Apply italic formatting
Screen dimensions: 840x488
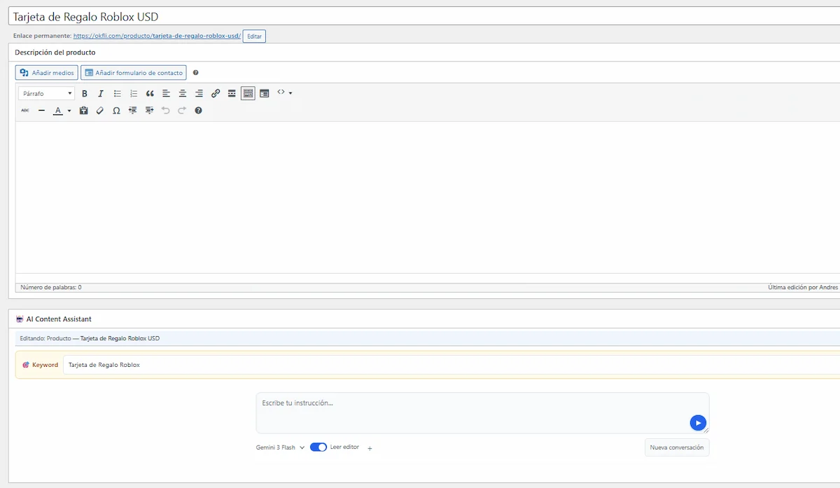point(101,94)
